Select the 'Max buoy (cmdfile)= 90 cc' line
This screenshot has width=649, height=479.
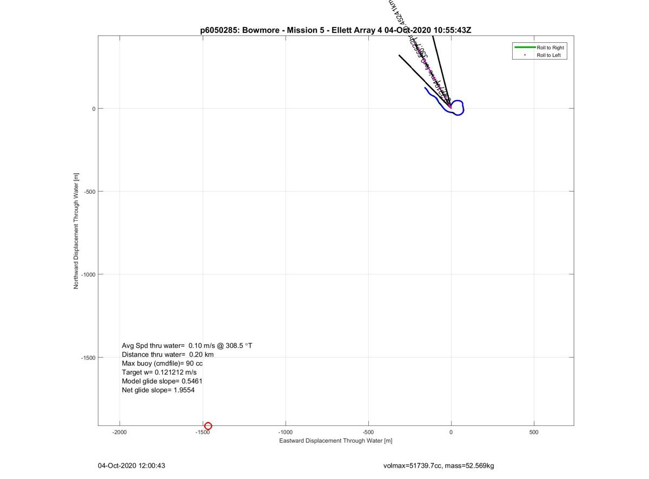click(162, 363)
